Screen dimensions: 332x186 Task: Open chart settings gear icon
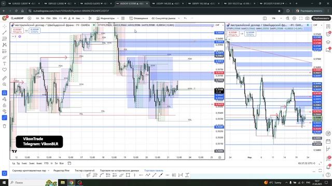(294, 19)
